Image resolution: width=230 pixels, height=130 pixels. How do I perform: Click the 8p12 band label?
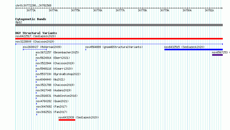pos(19,22)
